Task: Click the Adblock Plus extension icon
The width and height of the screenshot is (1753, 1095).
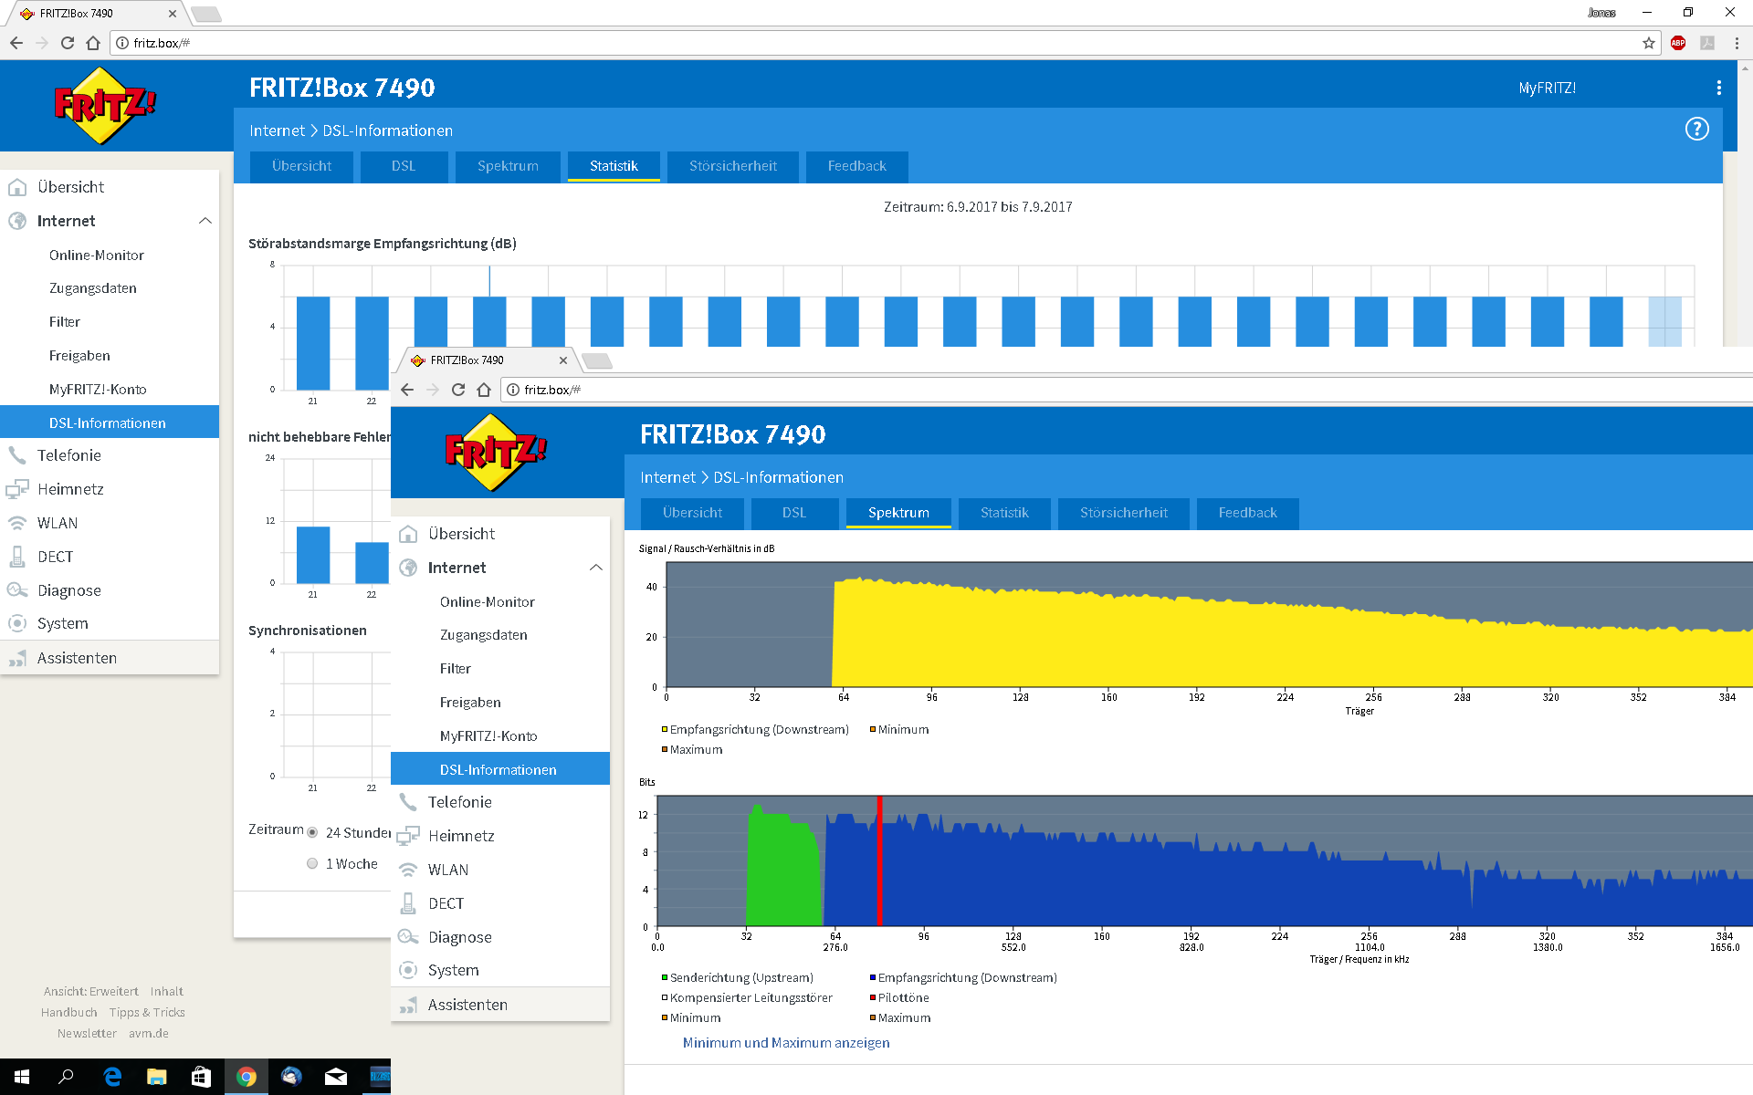Action: (x=1678, y=43)
